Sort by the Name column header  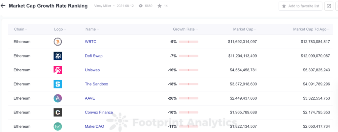pyautogui.click(x=90, y=29)
